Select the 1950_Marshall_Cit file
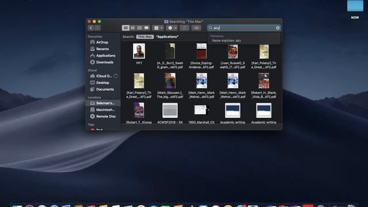This screenshot has height=207, width=368. (x=201, y=110)
